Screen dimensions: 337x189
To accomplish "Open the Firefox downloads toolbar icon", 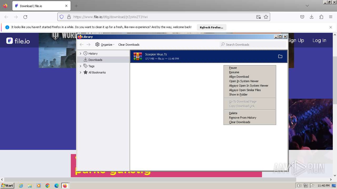I will (312, 17).
